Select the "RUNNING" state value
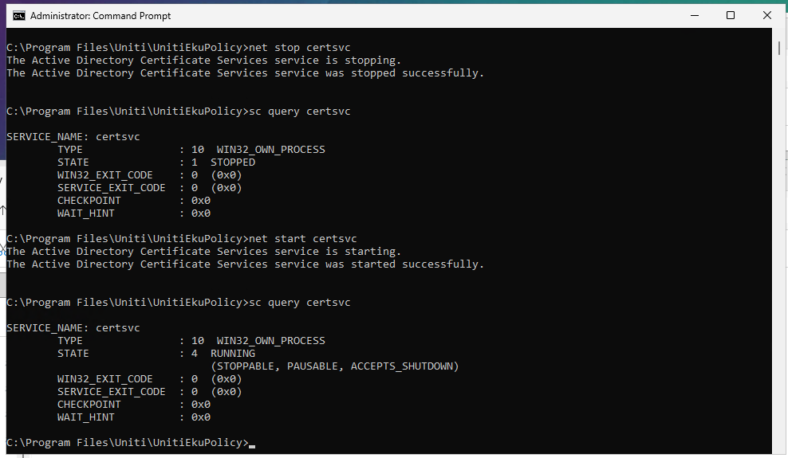The image size is (788, 458). (x=233, y=354)
